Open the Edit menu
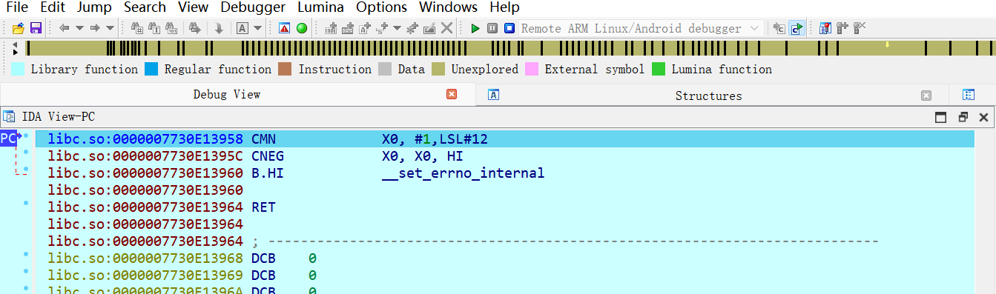 coord(52,7)
